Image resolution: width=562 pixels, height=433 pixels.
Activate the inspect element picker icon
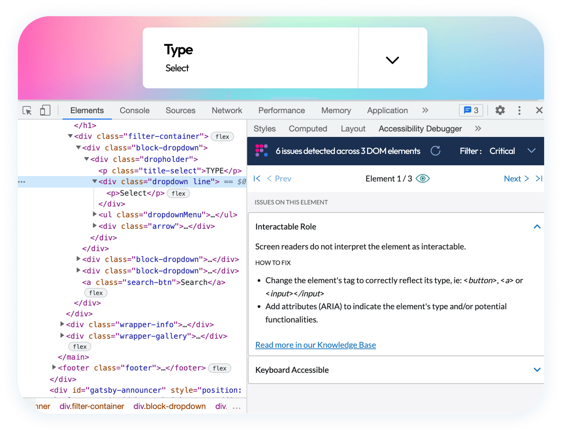(x=27, y=111)
